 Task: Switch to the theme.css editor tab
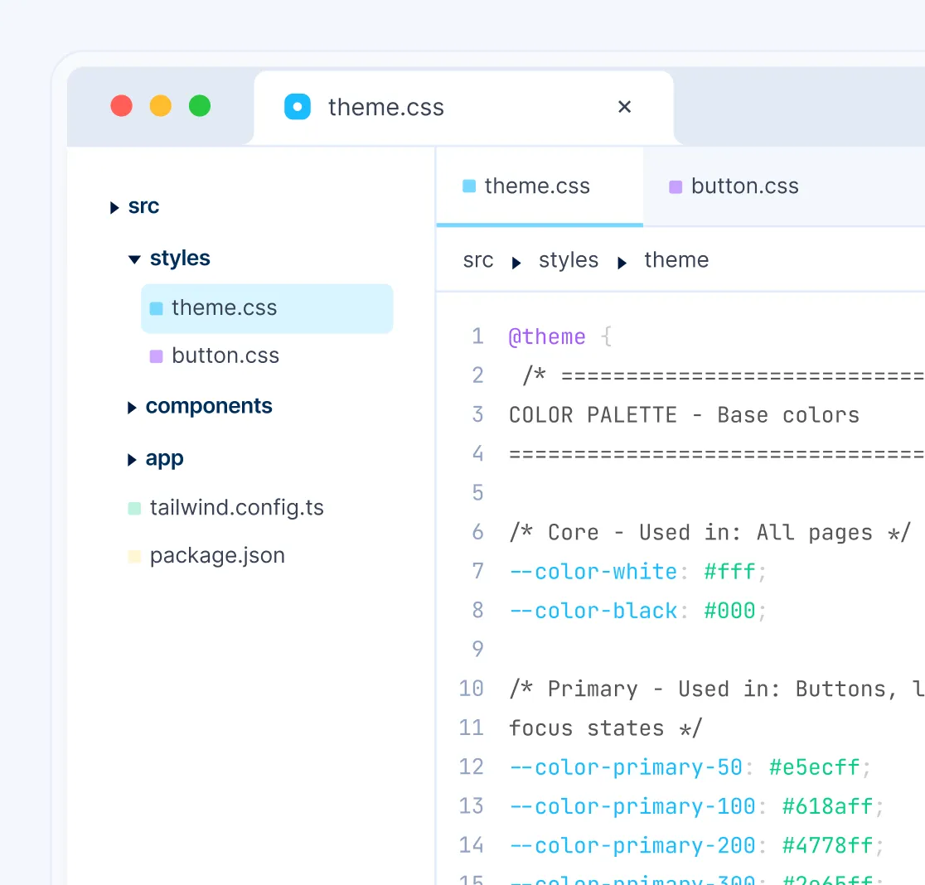click(540, 186)
